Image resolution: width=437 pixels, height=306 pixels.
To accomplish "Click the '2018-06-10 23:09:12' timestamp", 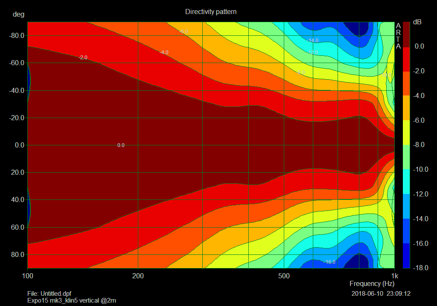I will click(x=381, y=294).
